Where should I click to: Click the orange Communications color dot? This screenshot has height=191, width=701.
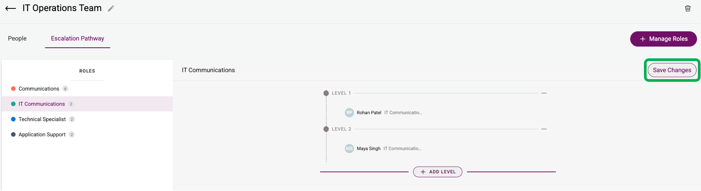(13, 89)
